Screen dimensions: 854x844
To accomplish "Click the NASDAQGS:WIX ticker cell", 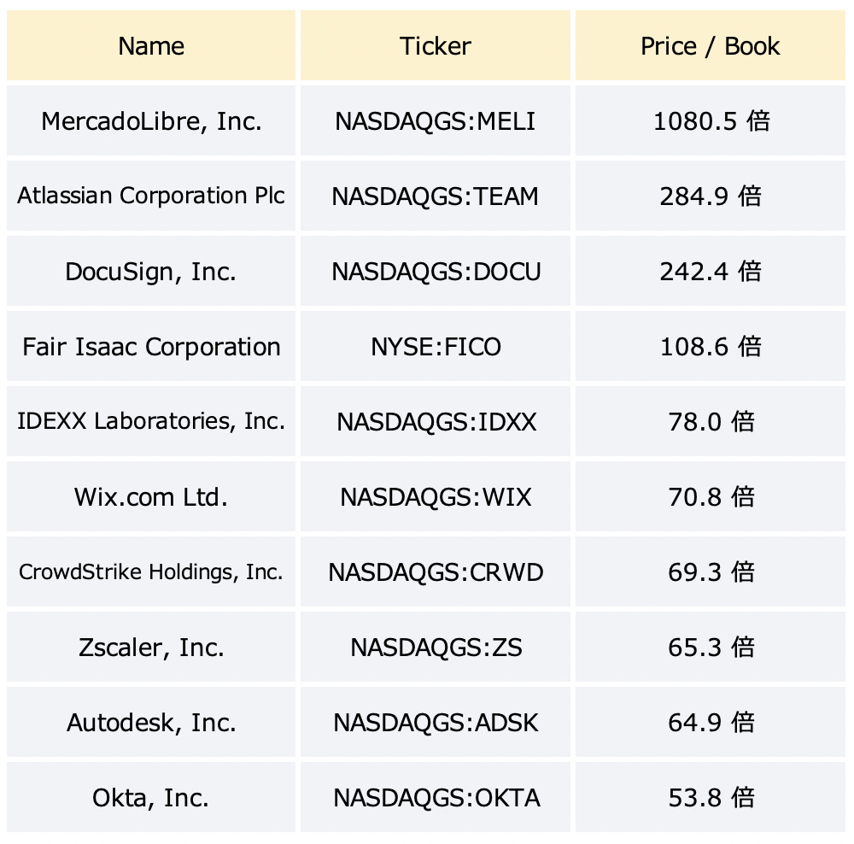I will point(436,496).
